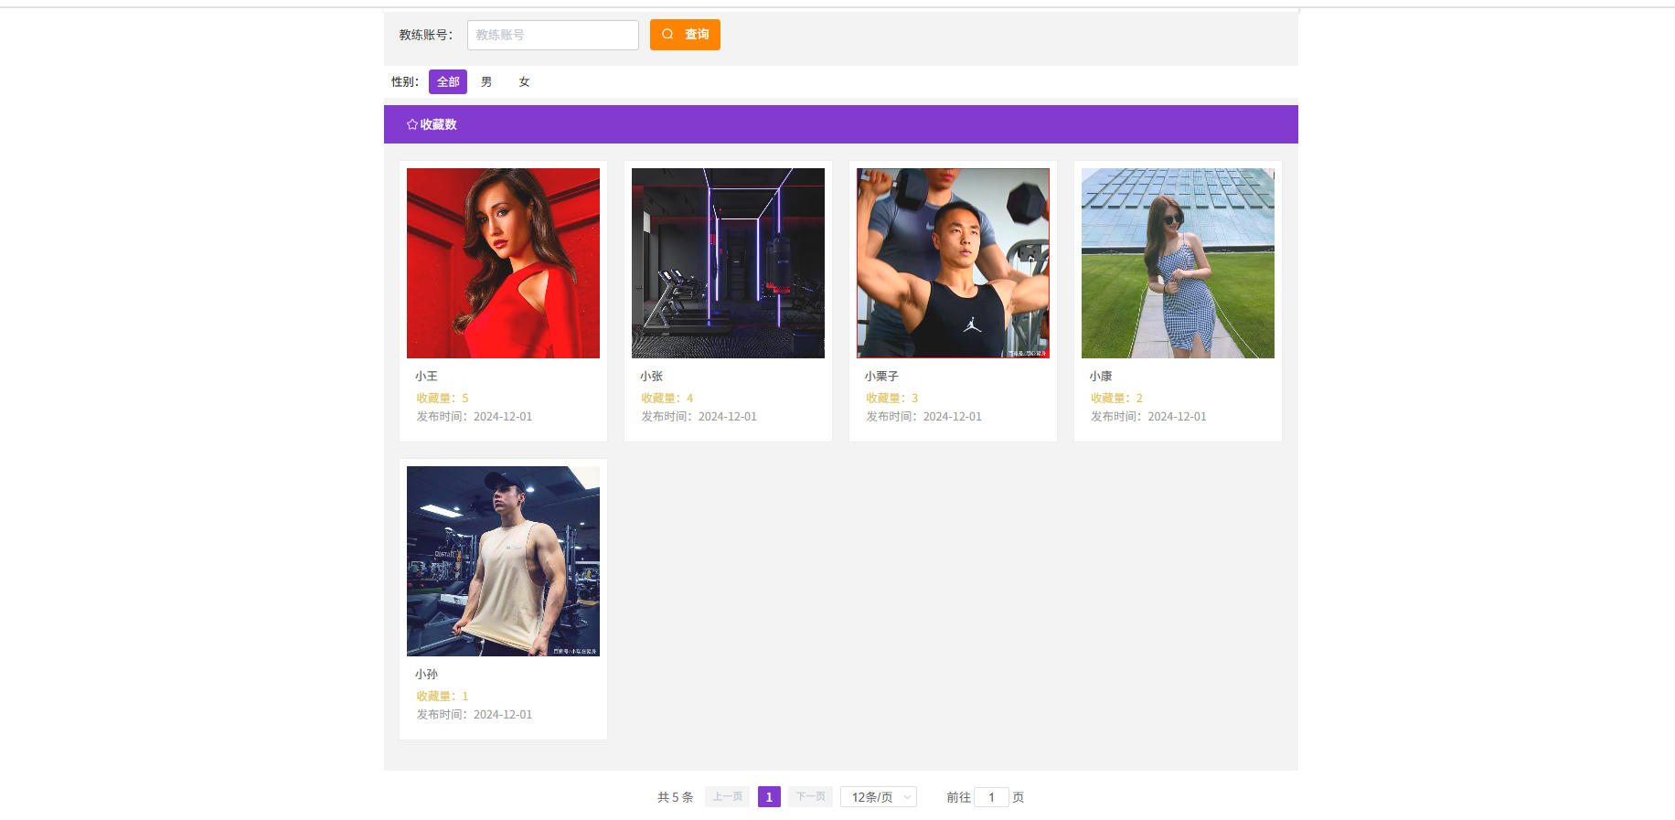Image resolution: width=1675 pixels, height=820 pixels.
Task: Go to next page with 下一页
Action: pyautogui.click(x=810, y=797)
